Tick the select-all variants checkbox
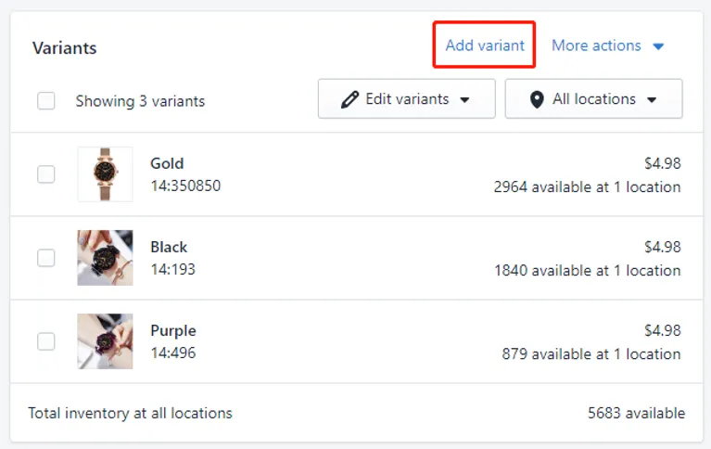The image size is (711, 449). (x=46, y=101)
